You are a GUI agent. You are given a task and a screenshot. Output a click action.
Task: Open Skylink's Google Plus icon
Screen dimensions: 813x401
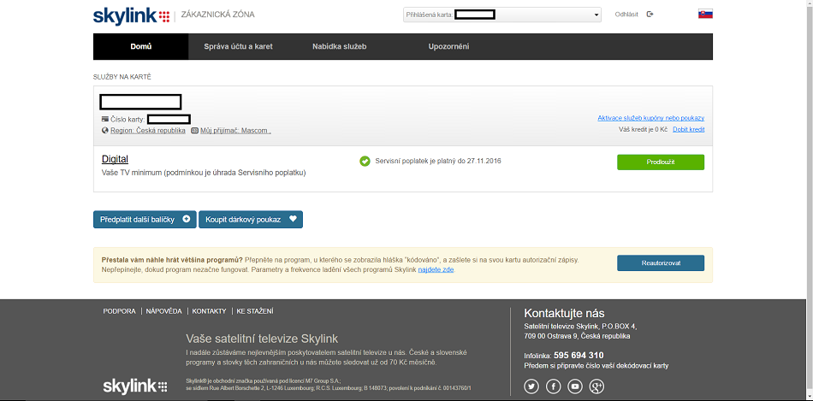tap(596, 386)
